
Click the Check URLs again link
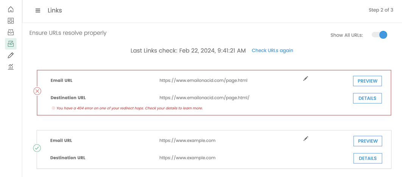coord(272,50)
